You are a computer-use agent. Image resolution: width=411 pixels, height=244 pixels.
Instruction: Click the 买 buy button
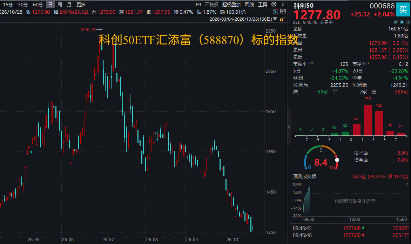pos(403,10)
